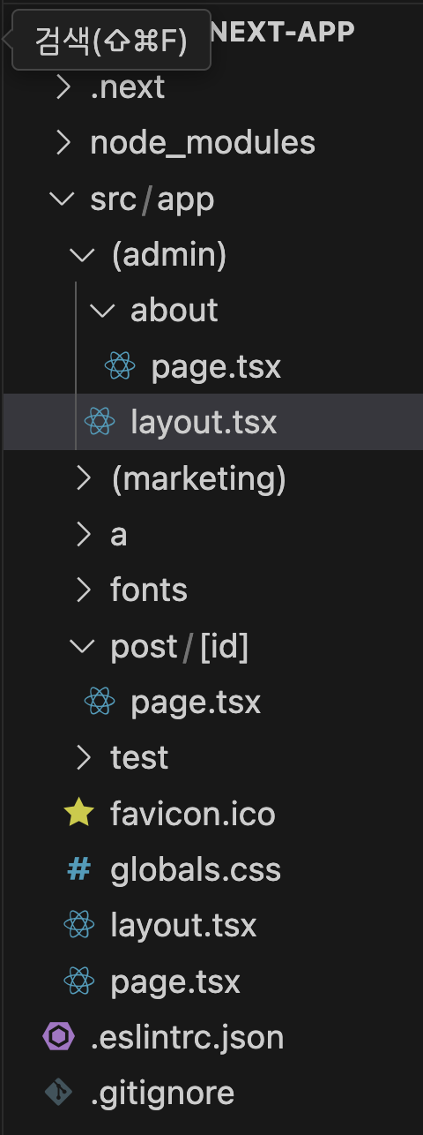Click React icon beside admin layout.tsx

click(100, 422)
